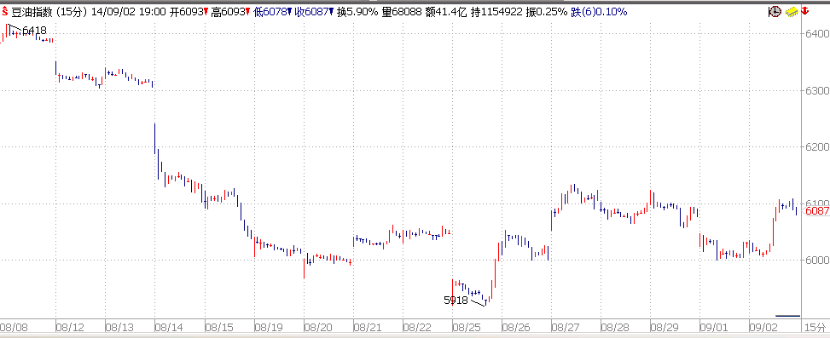Open the clock time-period icon at top right
This screenshot has width=830, height=338.
click(x=775, y=11)
